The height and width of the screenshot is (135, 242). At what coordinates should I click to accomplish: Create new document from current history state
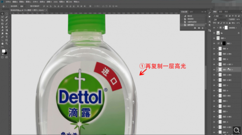195,28
